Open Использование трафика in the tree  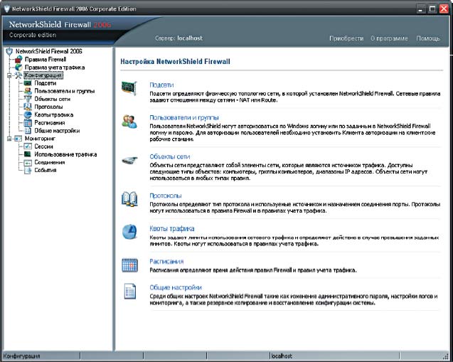click(x=65, y=154)
